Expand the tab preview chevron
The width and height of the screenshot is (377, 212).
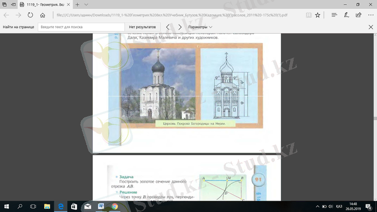(86, 4)
